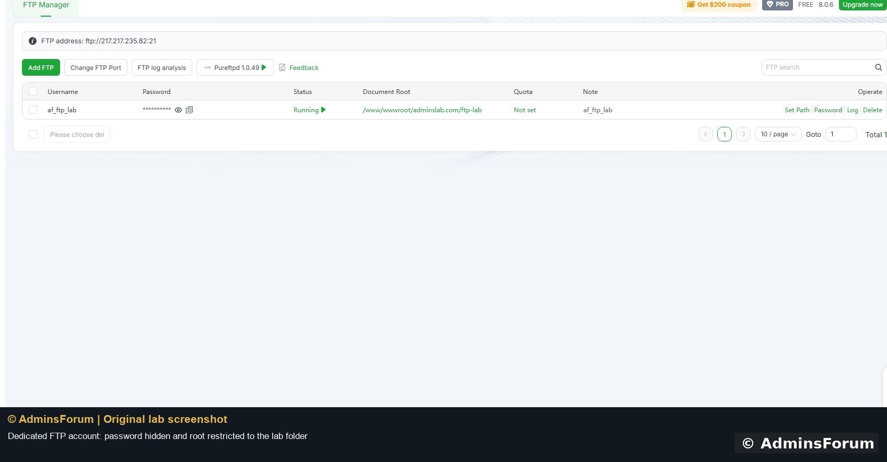Go to next page with right chevron
The width and height of the screenshot is (887, 462).
tap(743, 134)
